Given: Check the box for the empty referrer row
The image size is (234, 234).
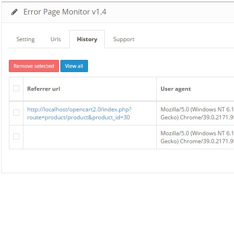Looking at the screenshot, I should pos(16,136).
